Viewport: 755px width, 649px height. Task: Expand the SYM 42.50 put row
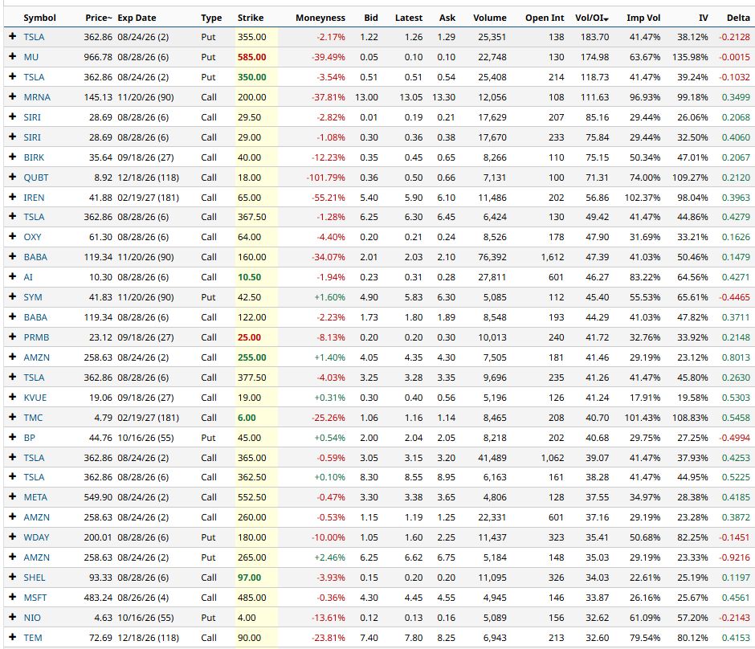coord(13,296)
